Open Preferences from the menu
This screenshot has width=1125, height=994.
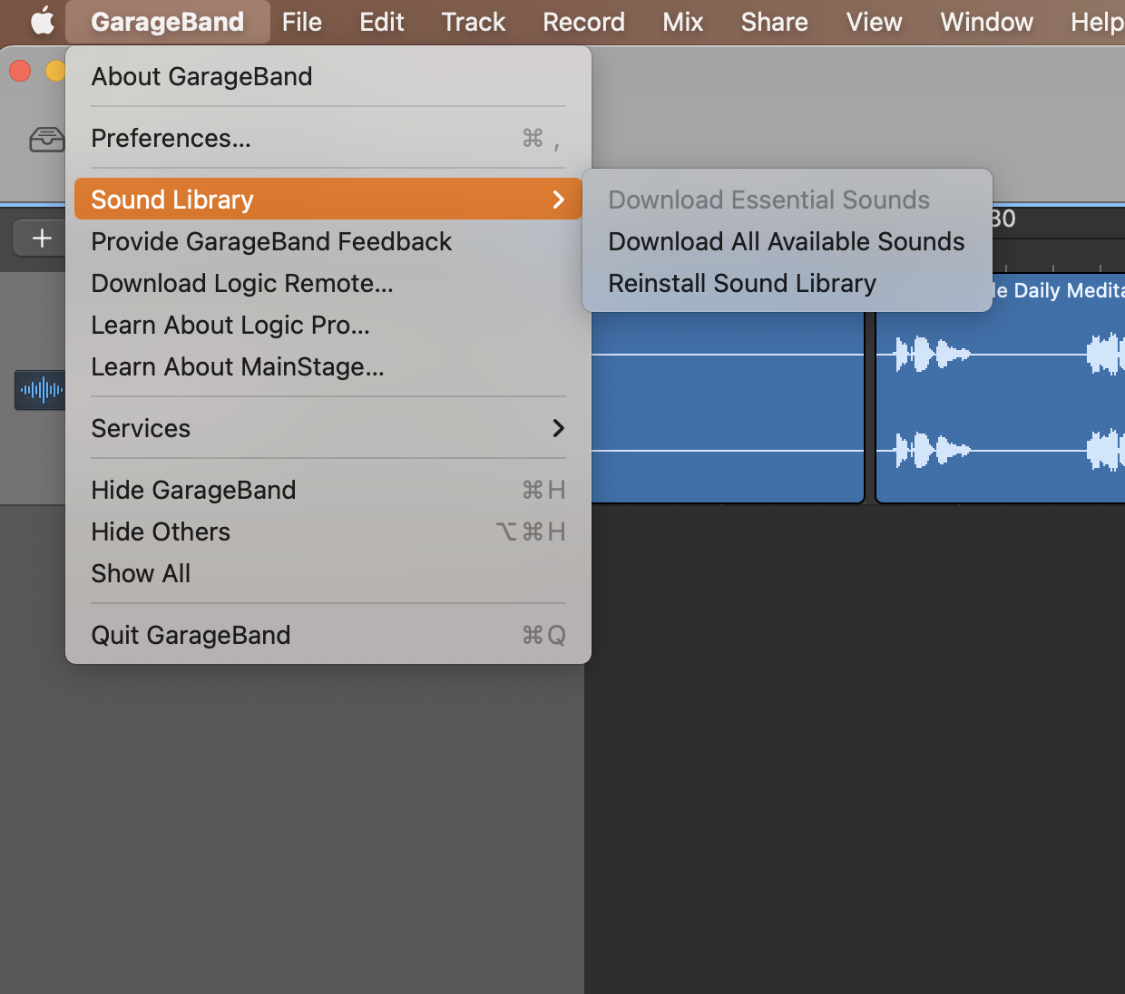pos(328,138)
